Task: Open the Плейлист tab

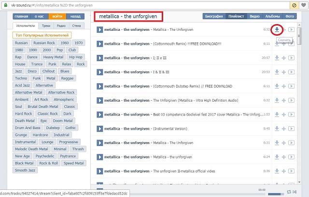Action: pos(236,16)
